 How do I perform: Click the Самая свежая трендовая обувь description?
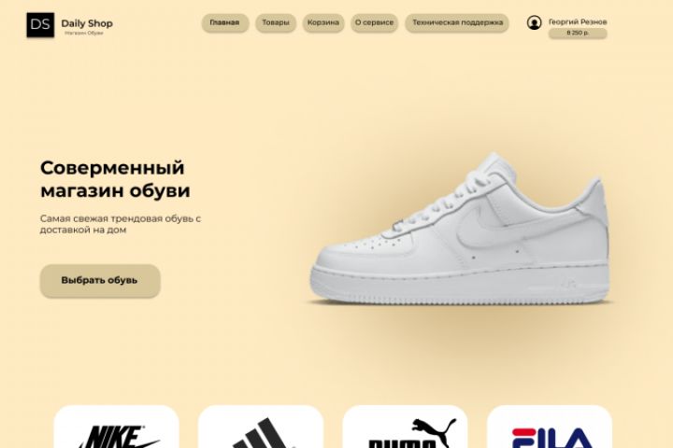(x=121, y=224)
